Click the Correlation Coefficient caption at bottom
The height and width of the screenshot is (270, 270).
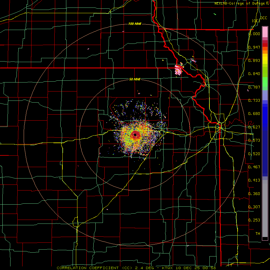coord(136,268)
